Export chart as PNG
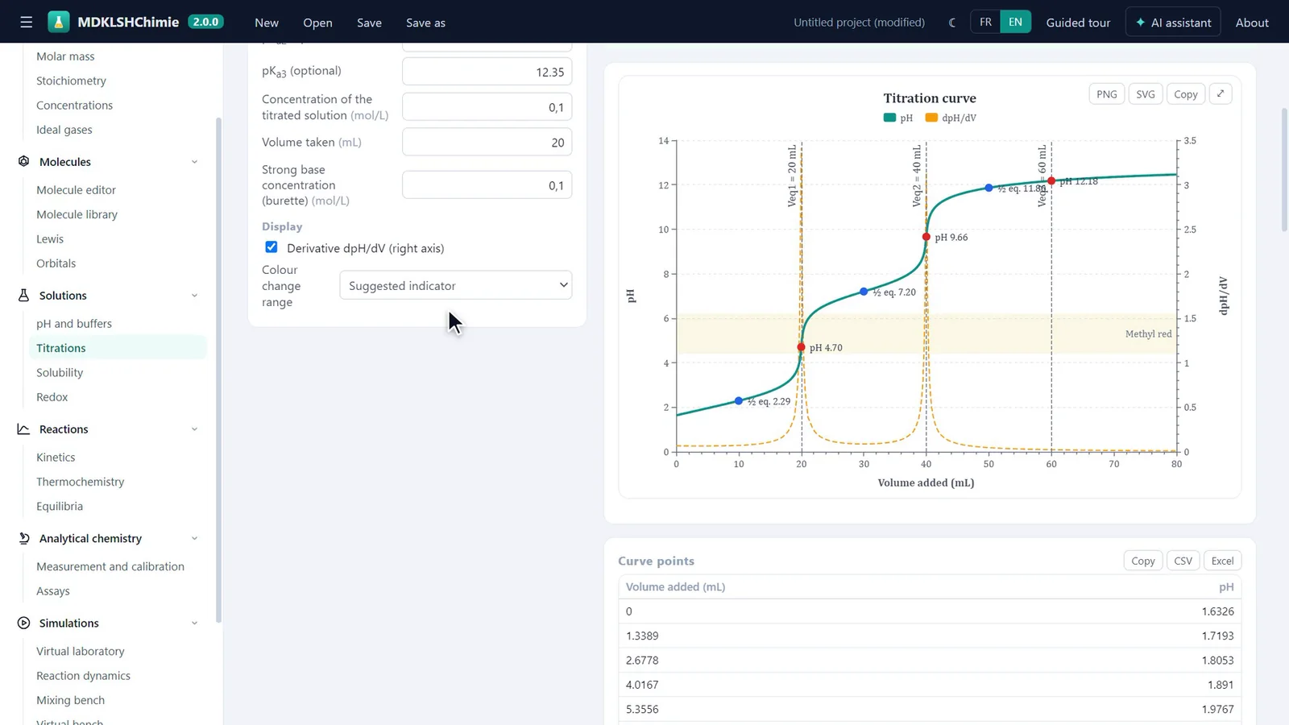The width and height of the screenshot is (1289, 725). [x=1107, y=94]
